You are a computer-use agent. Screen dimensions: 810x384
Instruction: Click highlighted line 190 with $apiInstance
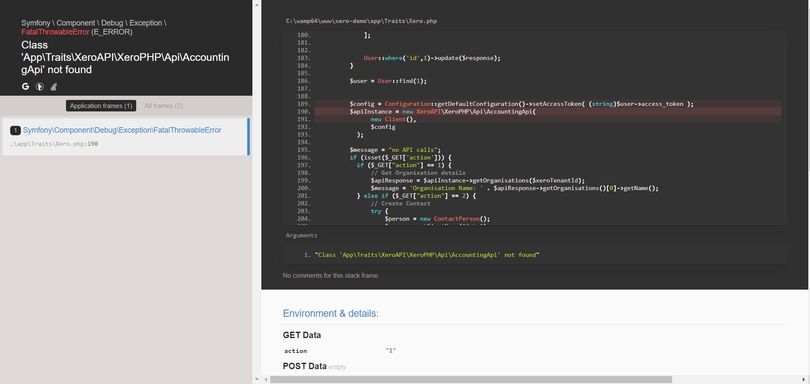548,111
